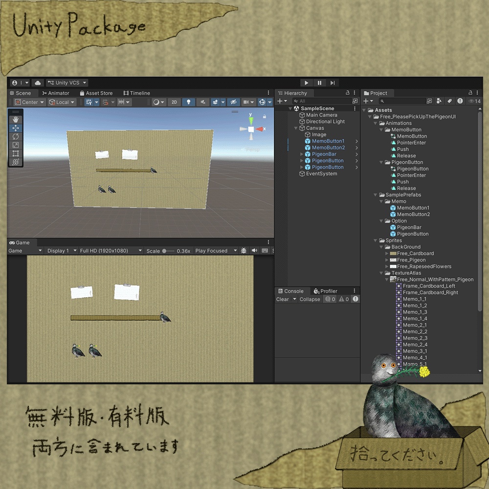This screenshot has width=489, height=489.
Task: Toggle scene effects (skybox/fog) icon
Action: (215, 102)
